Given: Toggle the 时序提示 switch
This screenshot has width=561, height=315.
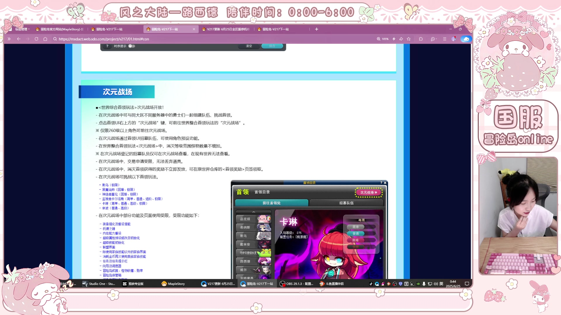Looking at the screenshot, I should pos(131,46).
